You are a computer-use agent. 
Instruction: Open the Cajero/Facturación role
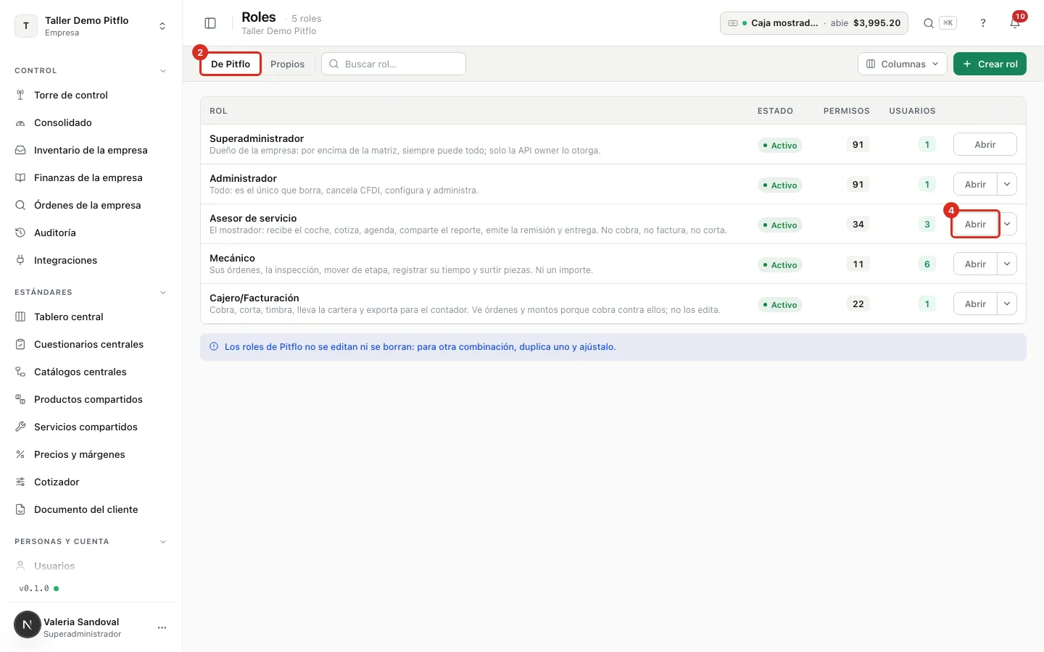point(975,304)
